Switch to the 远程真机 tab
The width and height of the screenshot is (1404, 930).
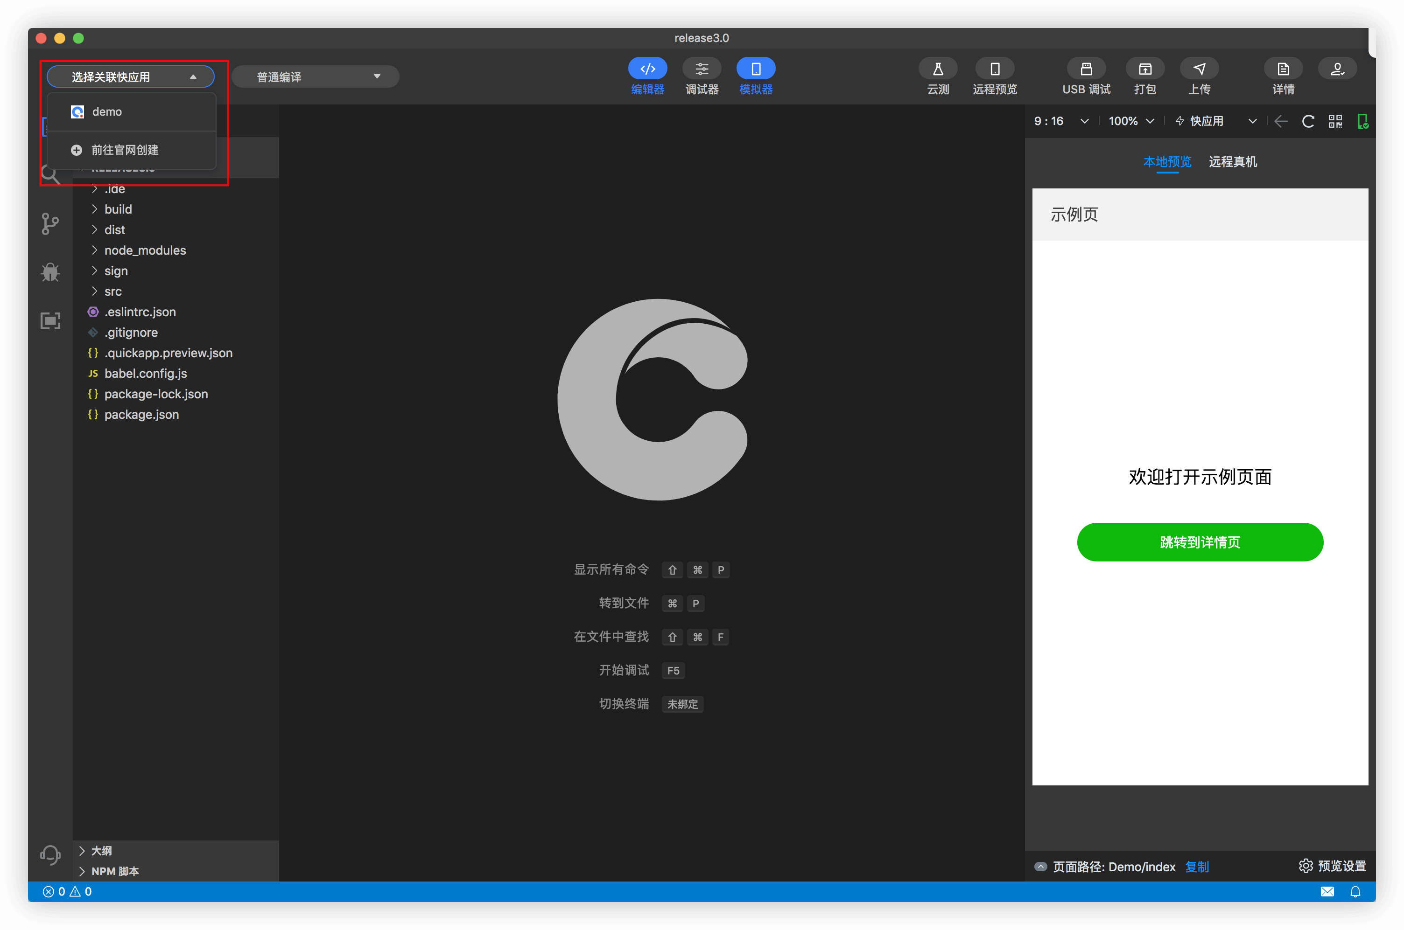click(1233, 161)
